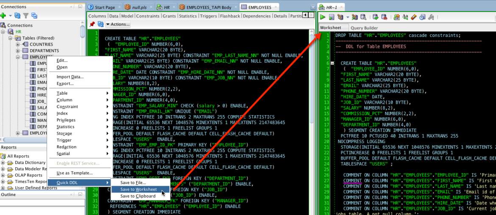The width and height of the screenshot is (496, 215).
Task: Collapse the Tables (Filtered) node
Action: [x=11, y=38]
